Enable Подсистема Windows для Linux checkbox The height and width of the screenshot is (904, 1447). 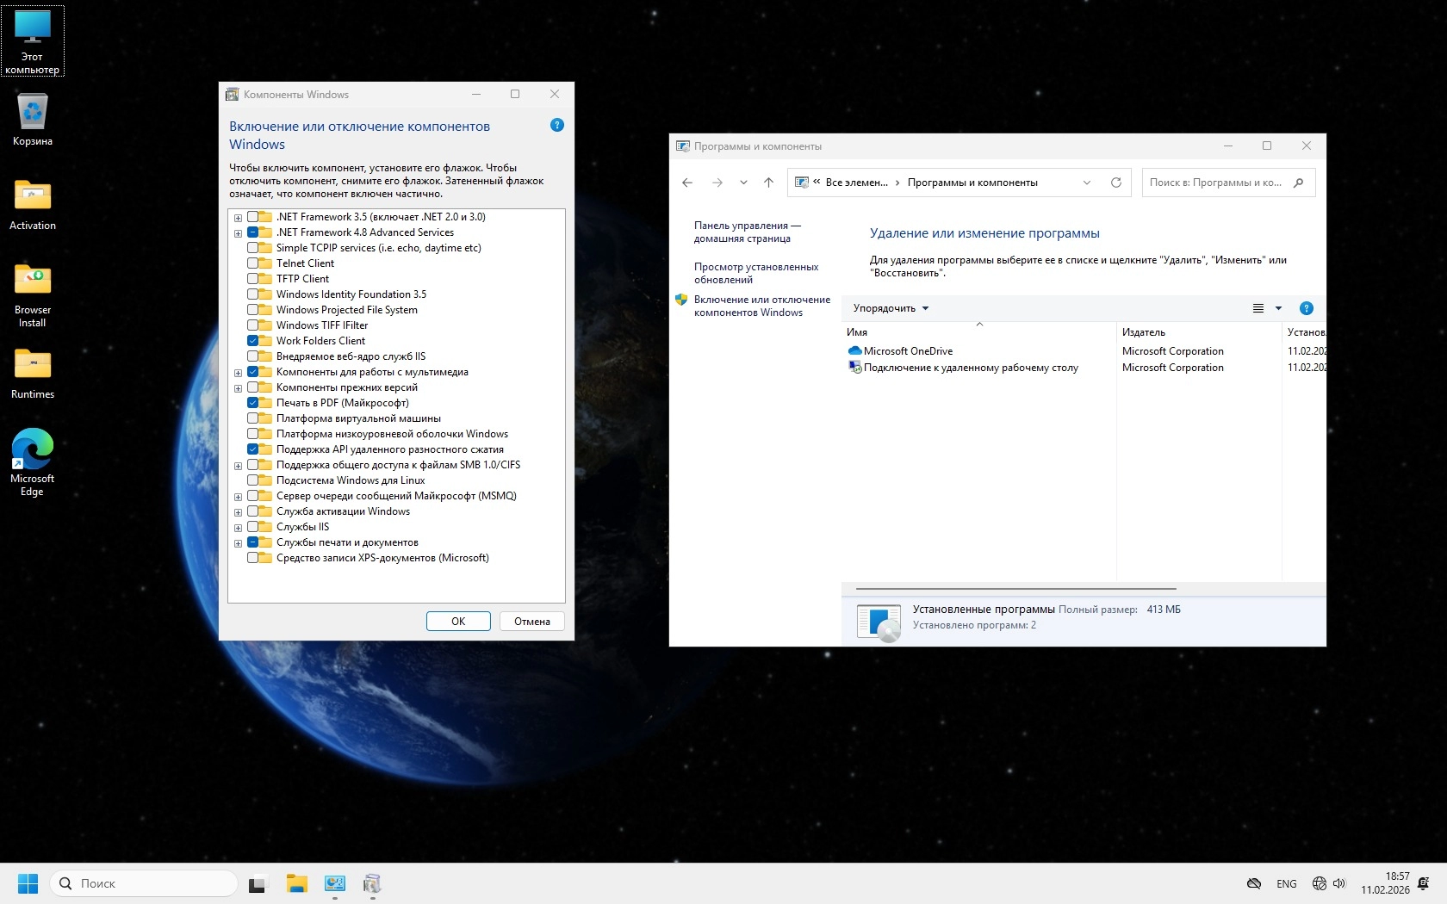pos(253,480)
